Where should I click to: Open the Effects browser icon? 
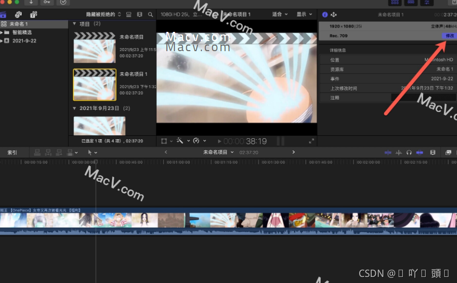[448, 152]
